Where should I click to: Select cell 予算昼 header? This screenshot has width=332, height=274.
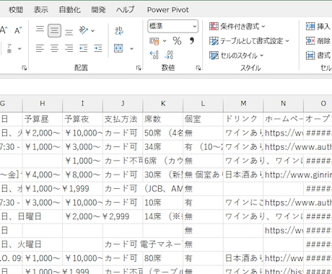tap(43, 119)
